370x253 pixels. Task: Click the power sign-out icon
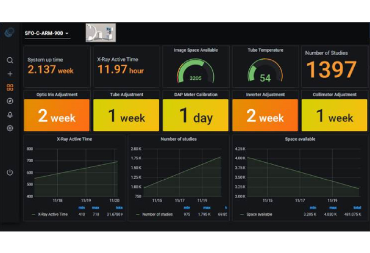point(10,173)
